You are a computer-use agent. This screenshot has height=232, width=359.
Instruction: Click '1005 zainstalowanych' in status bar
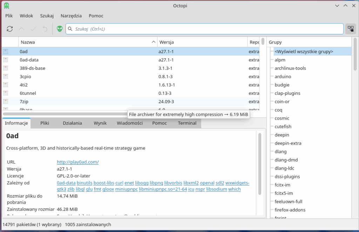pos(88,224)
